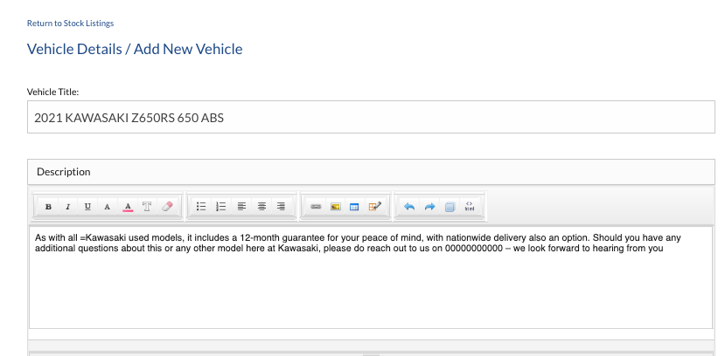Center-align the description text

coord(261,207)
